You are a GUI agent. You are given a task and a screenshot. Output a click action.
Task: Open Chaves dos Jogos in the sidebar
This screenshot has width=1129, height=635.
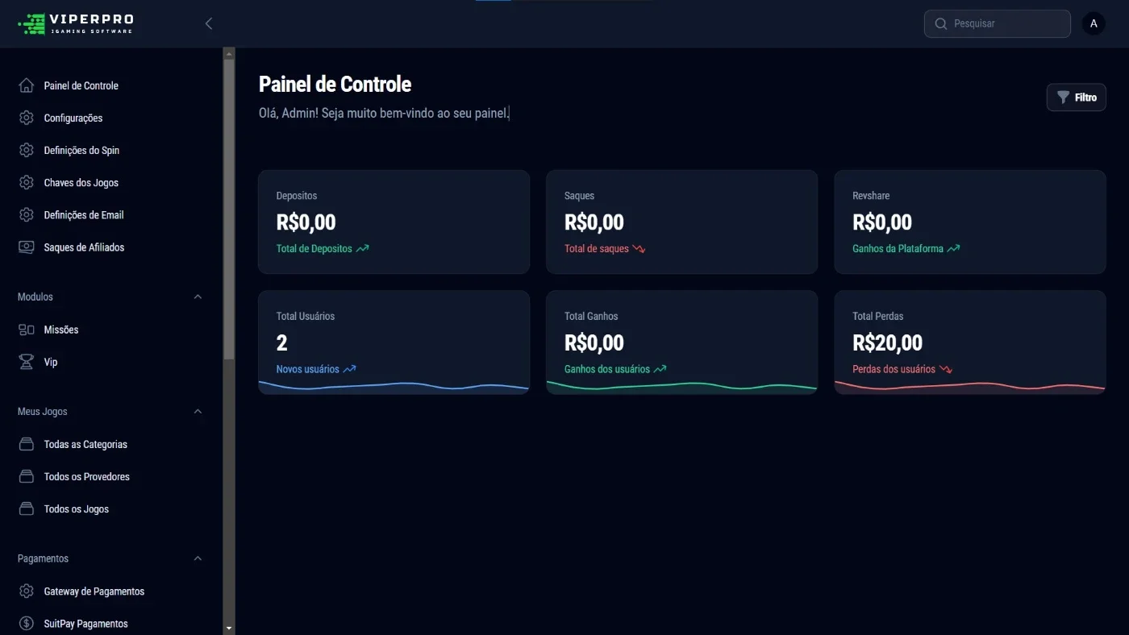(x=81, y=183)
